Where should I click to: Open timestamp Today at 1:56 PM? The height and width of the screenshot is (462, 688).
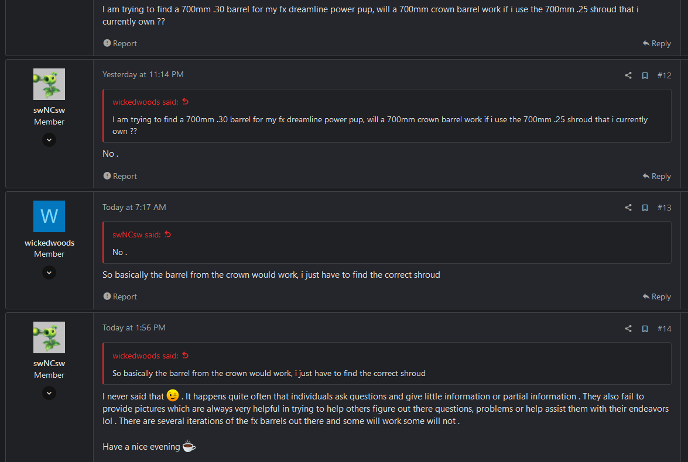pyautogui.click(x=134, y=328)
